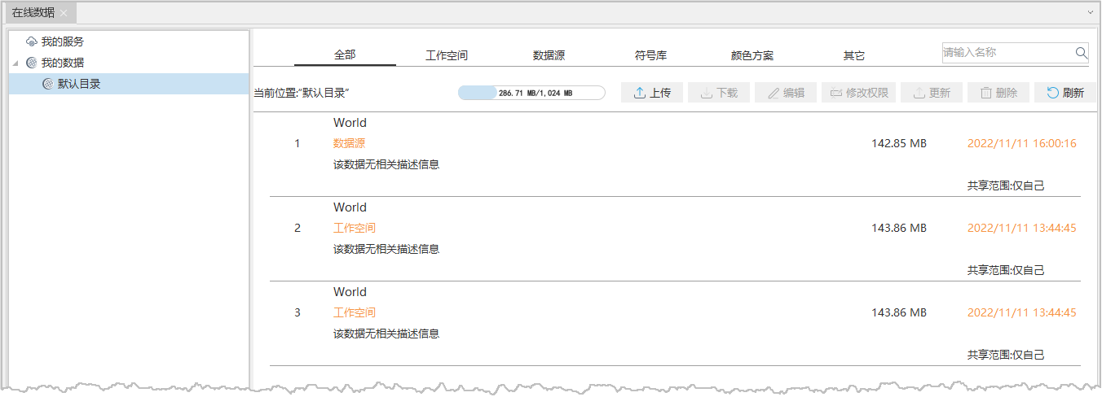Screen dimensions: 1102x397
Task: Click the 默认目录 folder icon
Action: [48, 84]
